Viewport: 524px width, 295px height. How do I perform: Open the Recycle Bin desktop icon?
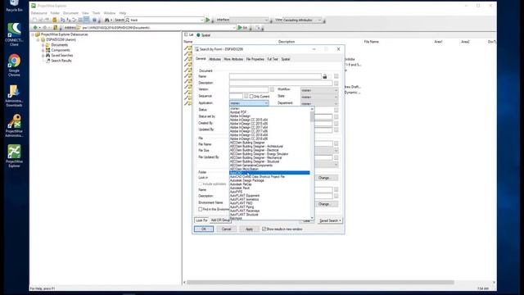(x=14, y=6)
